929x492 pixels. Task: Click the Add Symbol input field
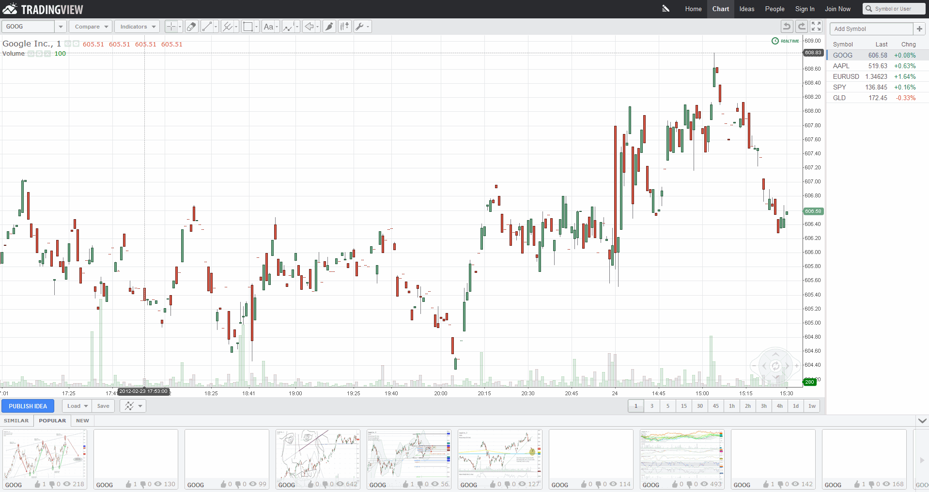coord(871,29)
